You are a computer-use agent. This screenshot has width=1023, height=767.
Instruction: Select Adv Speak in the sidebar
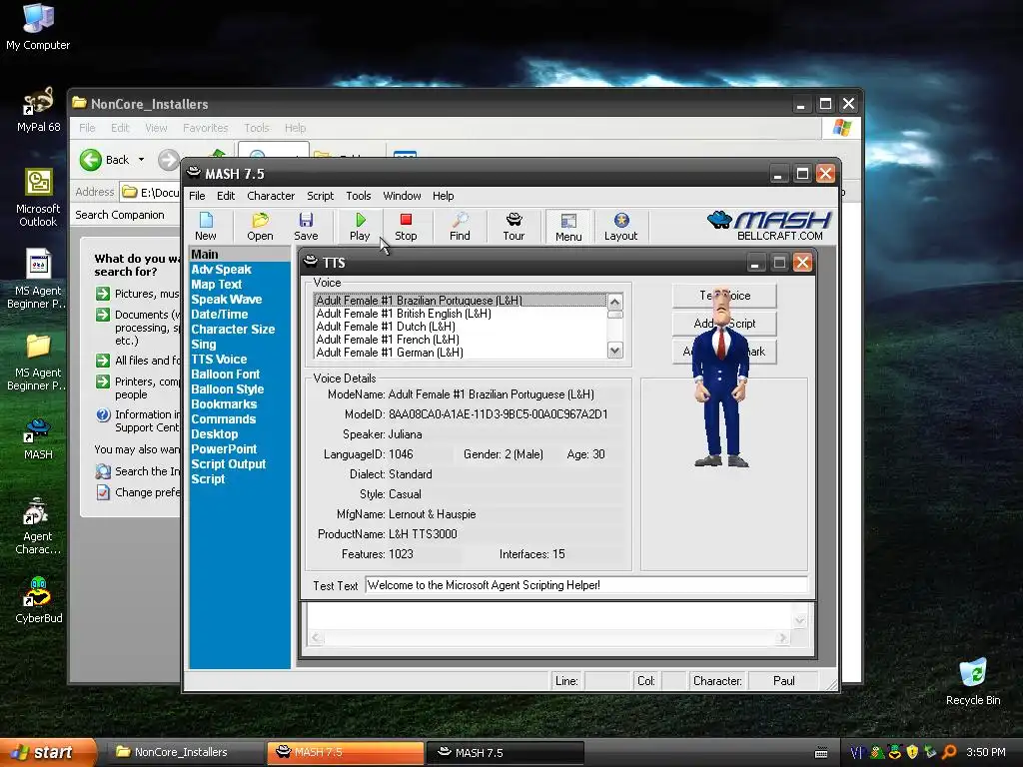click(x=221, y=270)
